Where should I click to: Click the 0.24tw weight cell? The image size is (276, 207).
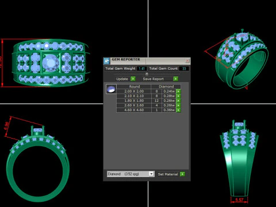click(x=169, y=91)
